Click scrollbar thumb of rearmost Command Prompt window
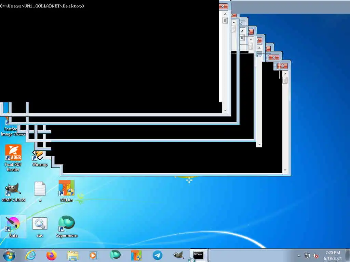The image size is (350, 262). coord(285,80)
